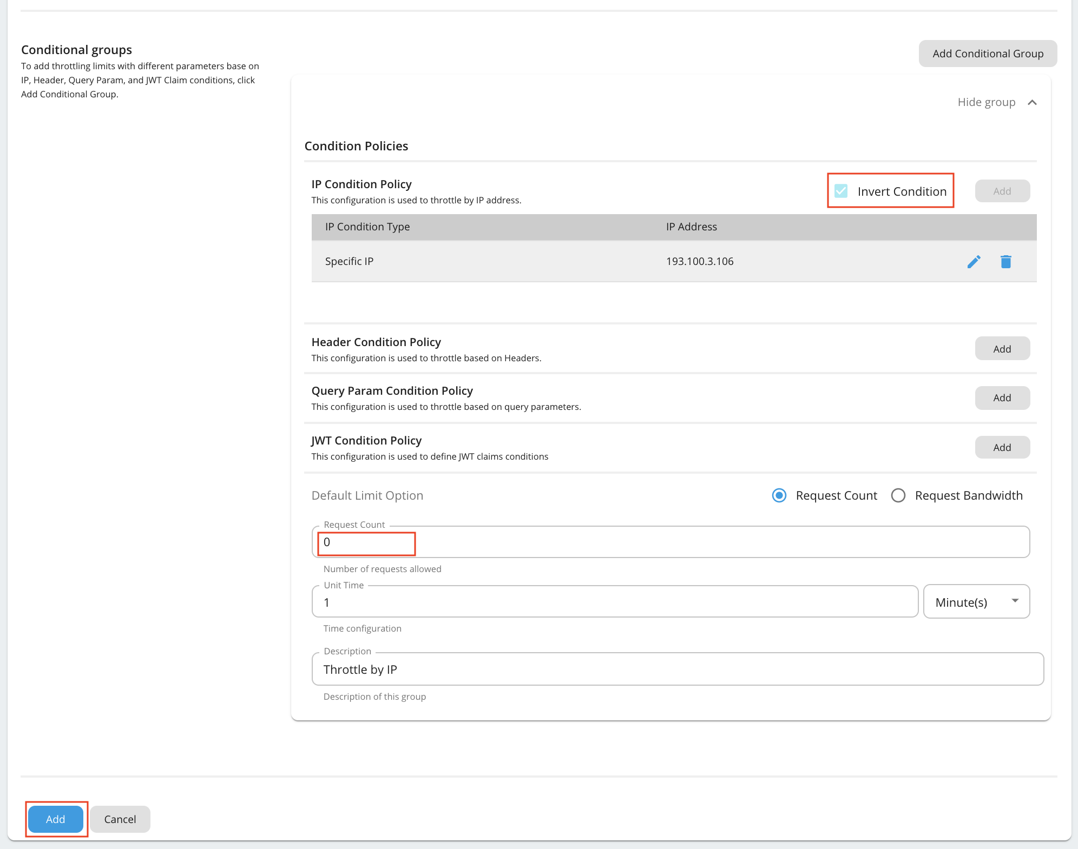This screenshot has width=1078, height=849.
Task: Add a Header Condition Policy
Action: [1002, 349]
